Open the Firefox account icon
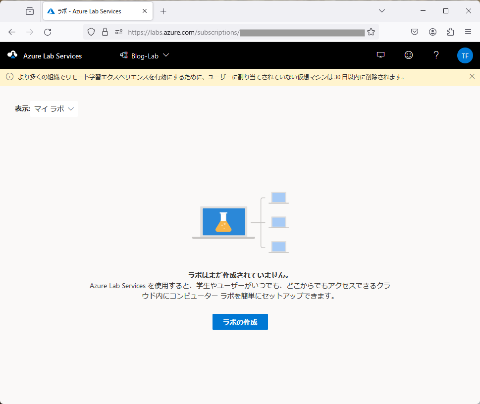 coord(432,32)
